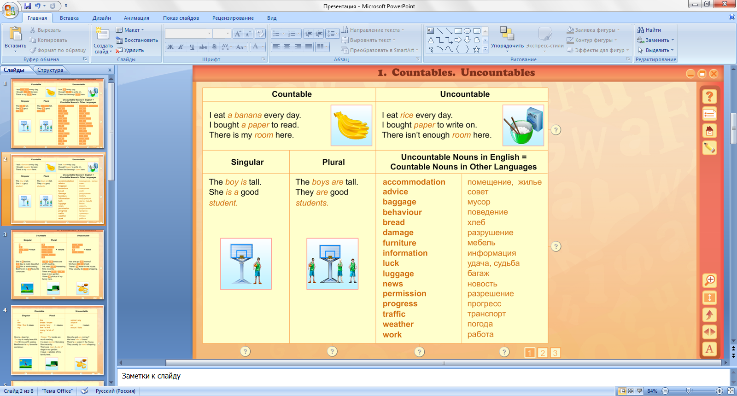Click the Paste (Вставить) clipboard icon

click(x=16, y=35)
